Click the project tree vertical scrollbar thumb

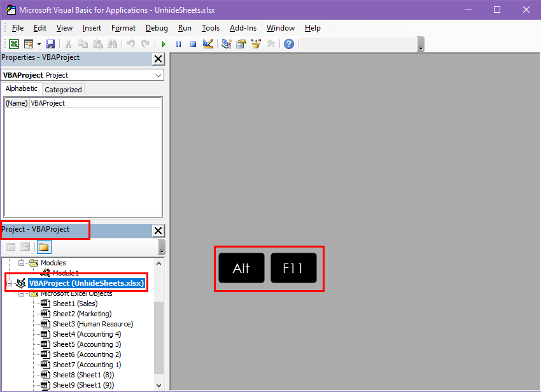point(158,338)
